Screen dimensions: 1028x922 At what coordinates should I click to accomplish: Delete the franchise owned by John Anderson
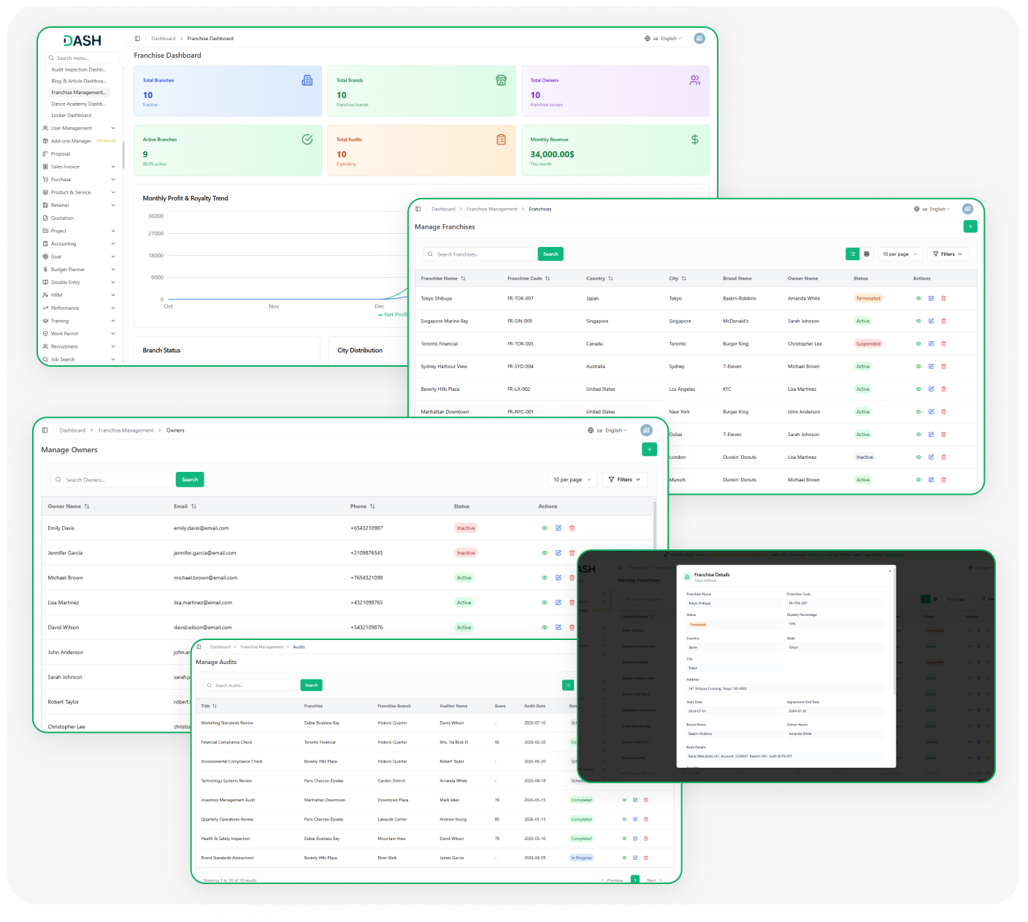click(x=943, y=411)
